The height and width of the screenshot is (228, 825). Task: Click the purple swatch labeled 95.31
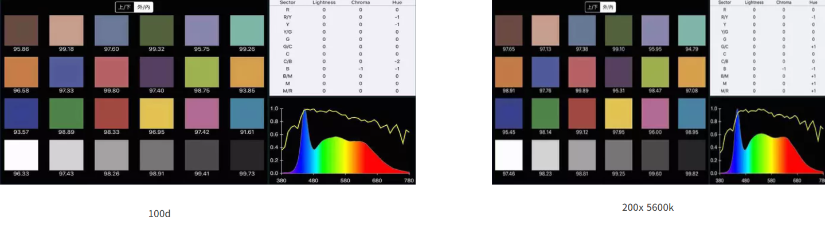[619, 71]
